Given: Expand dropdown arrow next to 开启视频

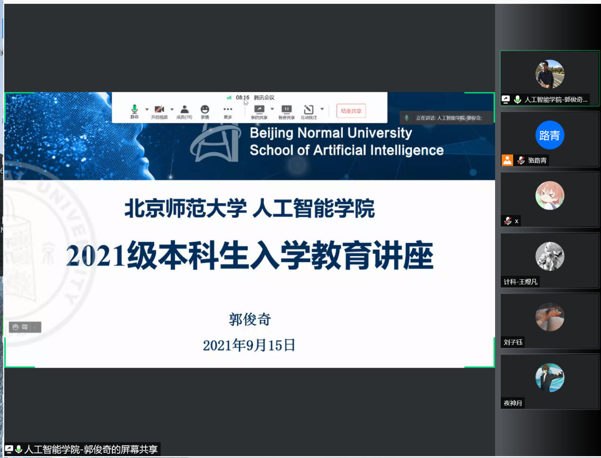Looking at the screenshot, I should coord(172,109).
